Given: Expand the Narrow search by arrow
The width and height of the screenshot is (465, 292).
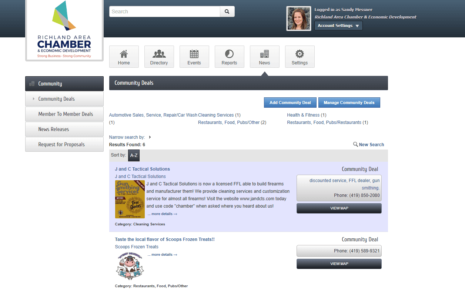Looking at the screenshot, I should pos(150,137).
